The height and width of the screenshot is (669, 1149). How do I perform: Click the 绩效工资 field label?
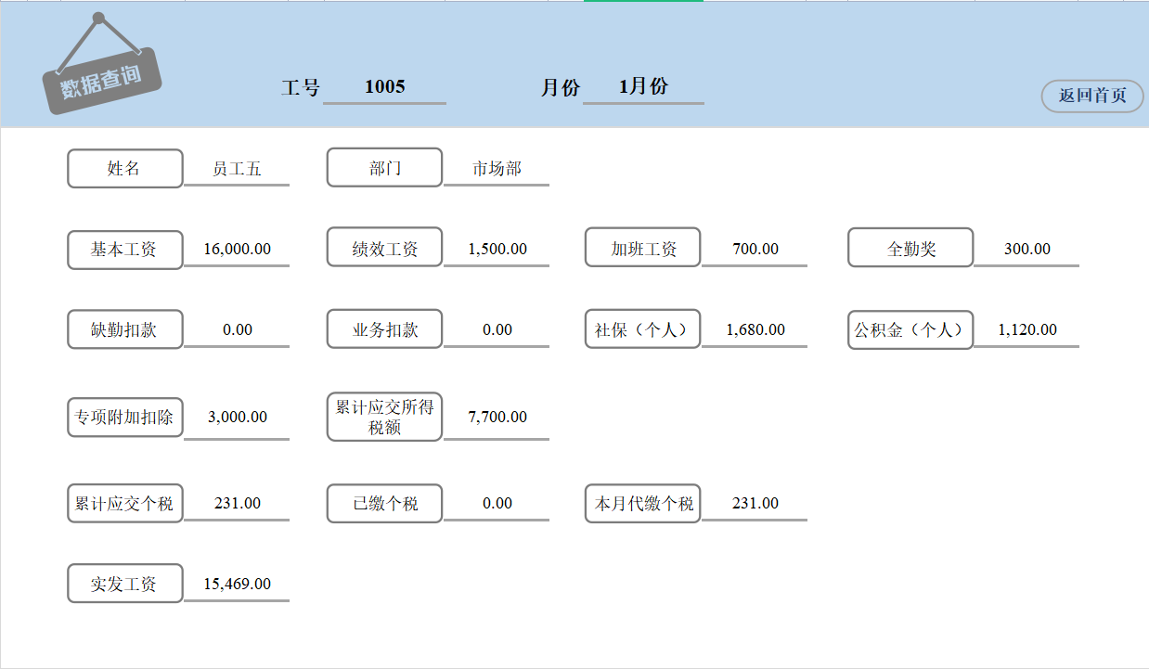[383, 248]
